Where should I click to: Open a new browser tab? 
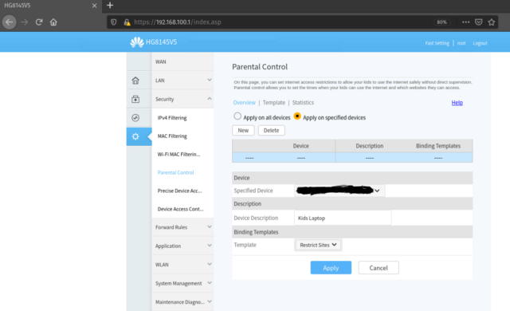tap(110, 6)
